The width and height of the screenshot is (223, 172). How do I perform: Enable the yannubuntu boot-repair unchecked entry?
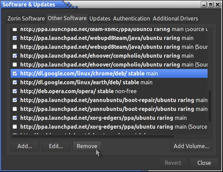(15, 109)
